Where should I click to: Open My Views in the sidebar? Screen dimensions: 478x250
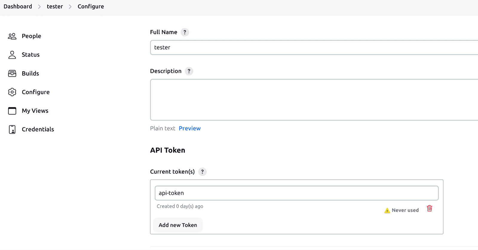tap(35, 111)
